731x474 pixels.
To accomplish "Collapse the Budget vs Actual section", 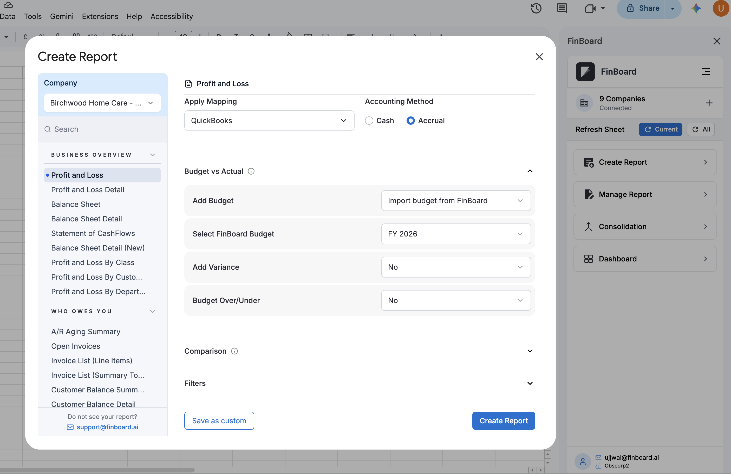I will click(530, 171).
